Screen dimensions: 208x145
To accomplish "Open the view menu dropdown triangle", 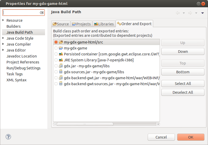I will click(202, 13).
